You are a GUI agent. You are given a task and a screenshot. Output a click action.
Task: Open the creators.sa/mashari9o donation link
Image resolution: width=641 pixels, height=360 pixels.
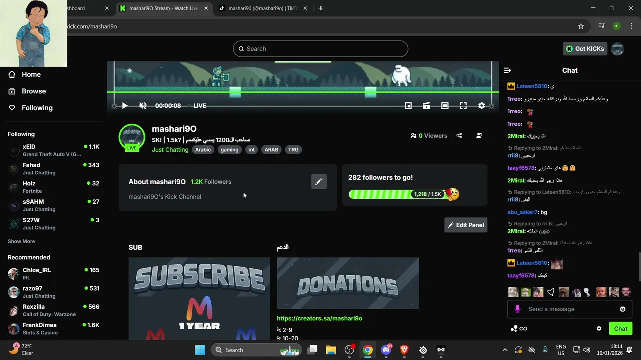319,318
